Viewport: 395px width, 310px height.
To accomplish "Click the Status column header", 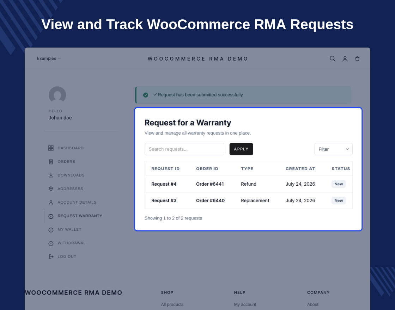I will tap(341, 169).
